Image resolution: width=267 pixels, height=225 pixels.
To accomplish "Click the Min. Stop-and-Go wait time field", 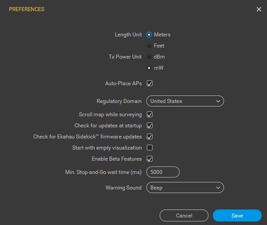I will tap(163, 172).
